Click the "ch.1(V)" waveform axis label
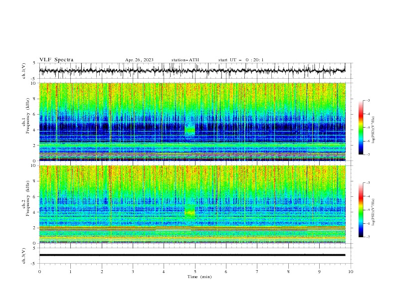The image size is (395, 305). pyautogui.click(x=24, y=71)
